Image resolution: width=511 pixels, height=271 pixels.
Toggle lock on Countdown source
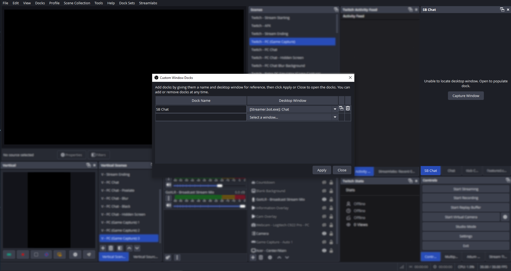[x=331, y=183]
